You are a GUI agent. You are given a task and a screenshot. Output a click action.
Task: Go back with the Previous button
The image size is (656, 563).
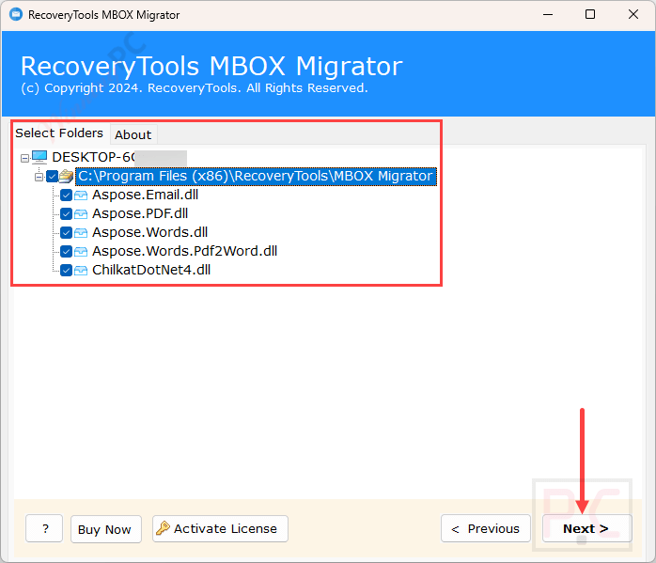[x=486, y=529]
